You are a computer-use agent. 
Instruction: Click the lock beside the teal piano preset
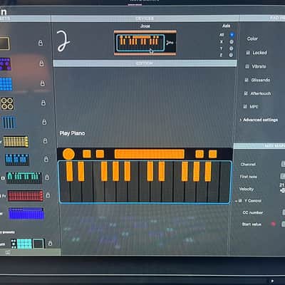pos(47,177)
